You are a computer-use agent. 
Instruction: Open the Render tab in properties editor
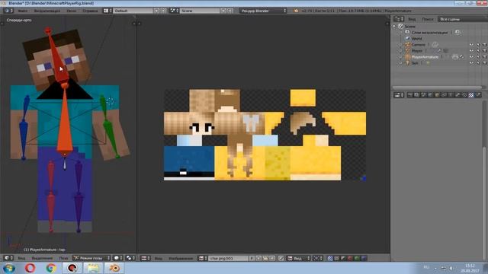pyautogui.click(x=410, y=95)
